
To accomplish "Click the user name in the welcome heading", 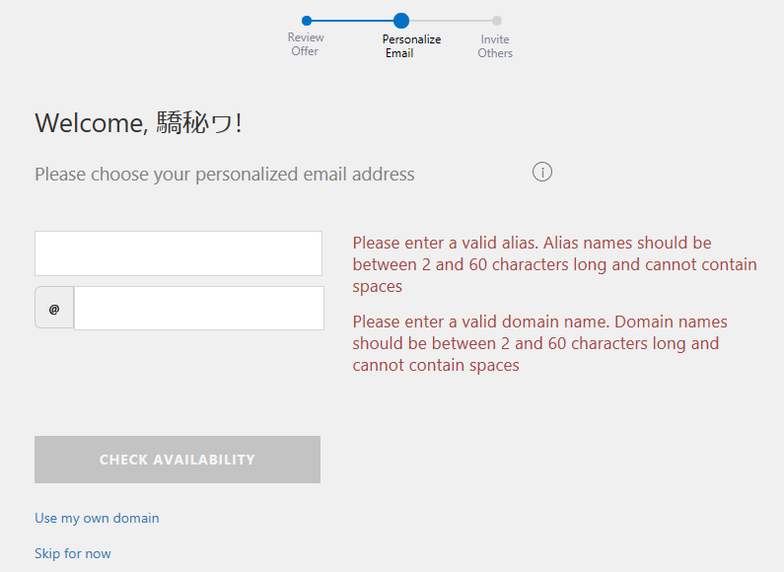I will (x=195, y=123).
